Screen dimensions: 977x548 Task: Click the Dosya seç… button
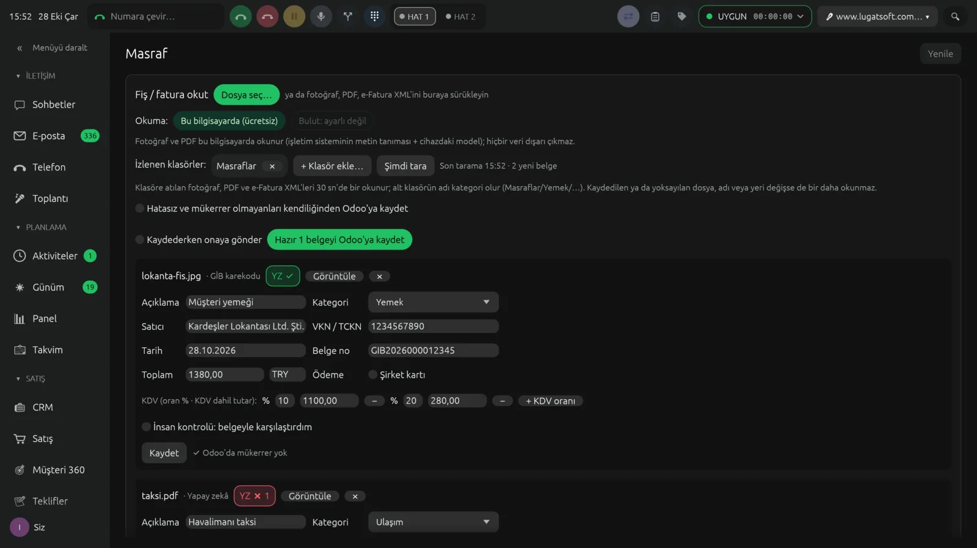point(247,95)
